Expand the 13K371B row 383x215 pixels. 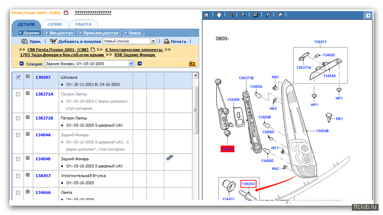click(28, 117)
